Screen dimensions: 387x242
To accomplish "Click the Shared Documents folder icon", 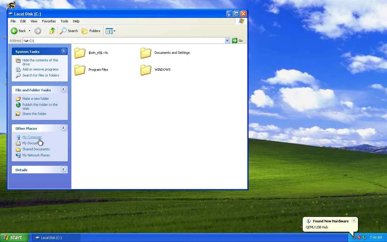I will [18, 149].
